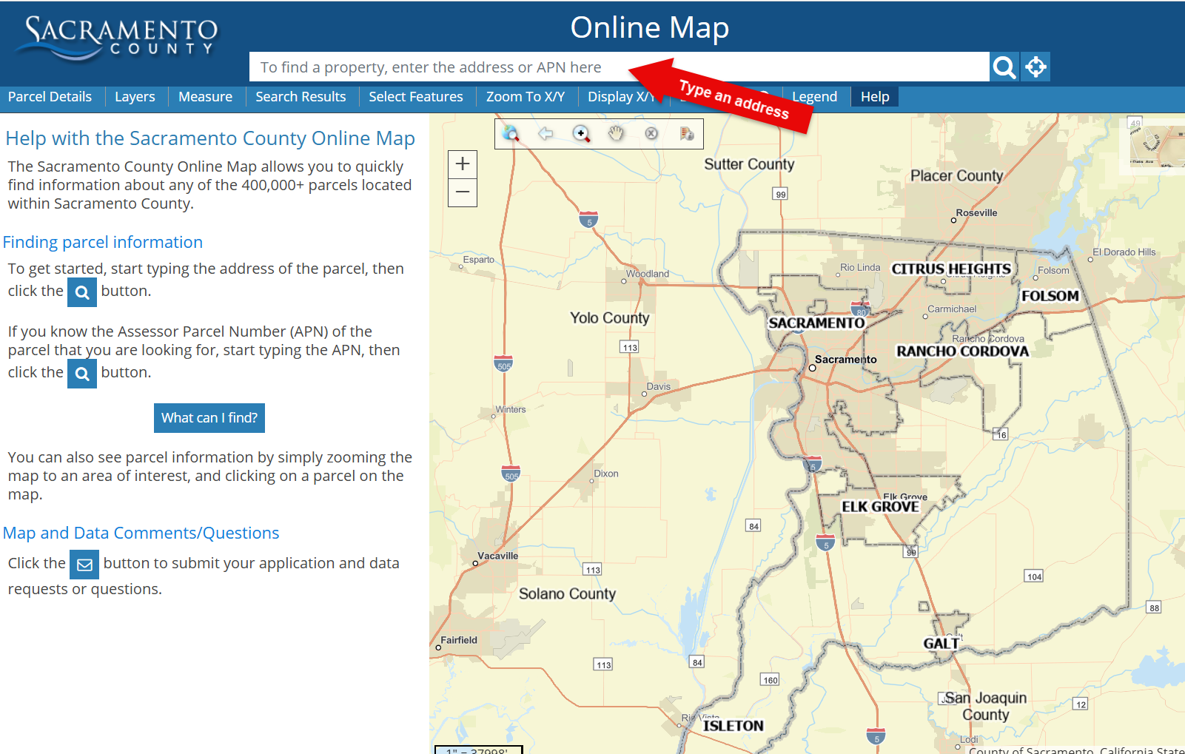Click the search magnifier button beside address field

1004,67
